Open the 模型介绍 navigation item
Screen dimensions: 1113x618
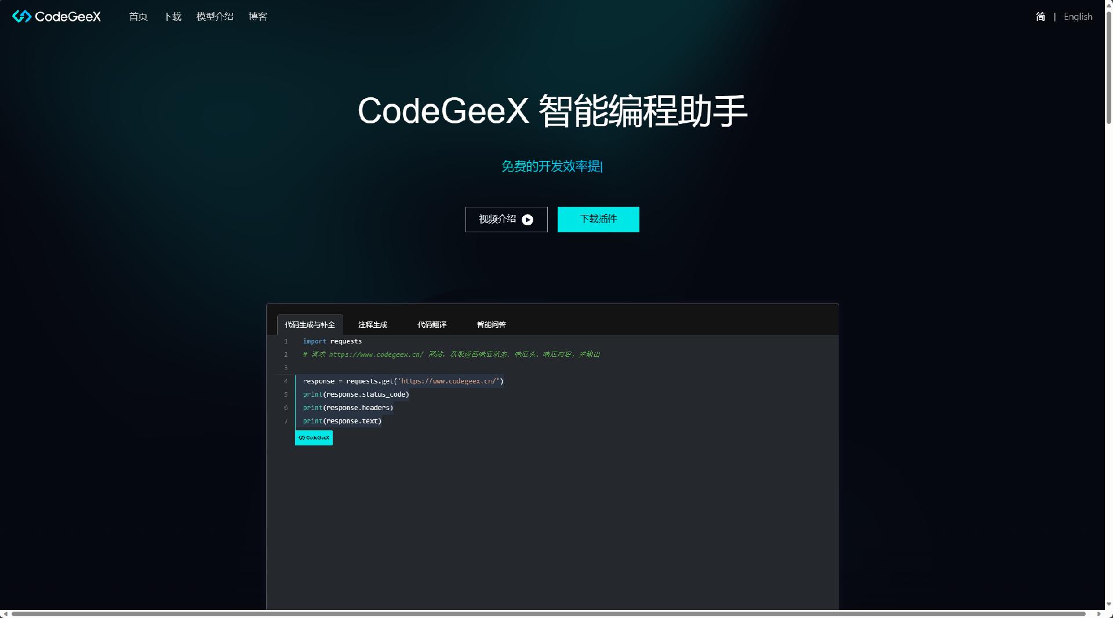tap(214, 17)
